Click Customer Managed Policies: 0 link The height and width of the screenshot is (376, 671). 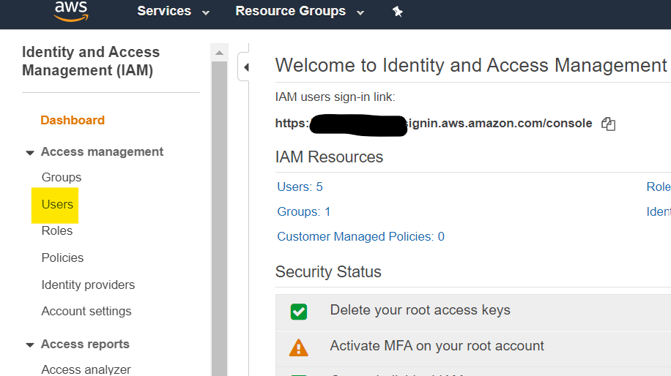click(360, 236)
